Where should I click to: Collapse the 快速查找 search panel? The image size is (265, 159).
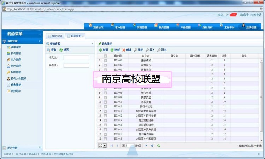pyautogui.click(x=93, y=44)
